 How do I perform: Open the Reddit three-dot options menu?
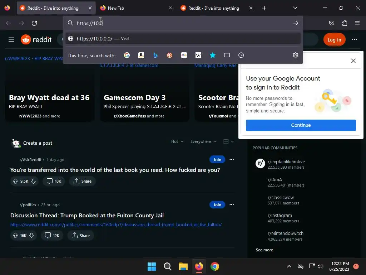(354, 39)
